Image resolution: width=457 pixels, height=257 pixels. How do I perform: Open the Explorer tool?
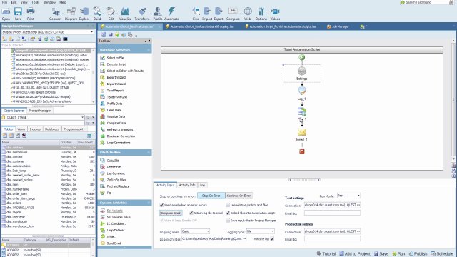(x=84, y=14)
